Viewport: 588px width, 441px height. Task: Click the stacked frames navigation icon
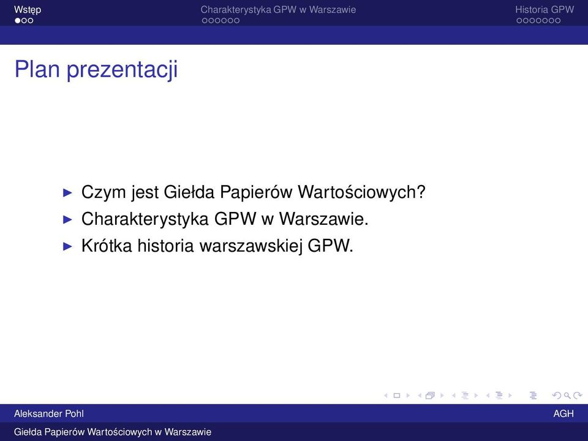(430, 396)
